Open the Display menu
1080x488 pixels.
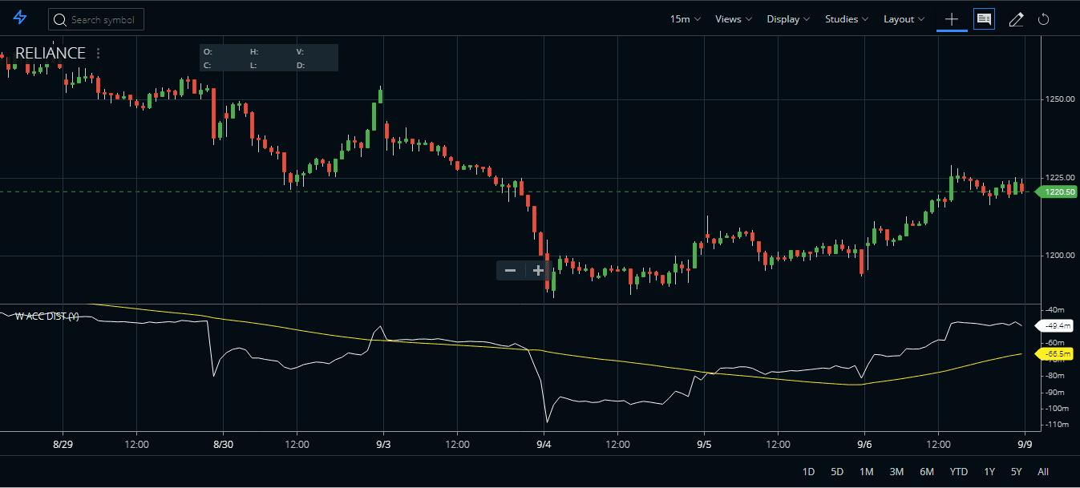pyautogui.click(x=787, y=18)
